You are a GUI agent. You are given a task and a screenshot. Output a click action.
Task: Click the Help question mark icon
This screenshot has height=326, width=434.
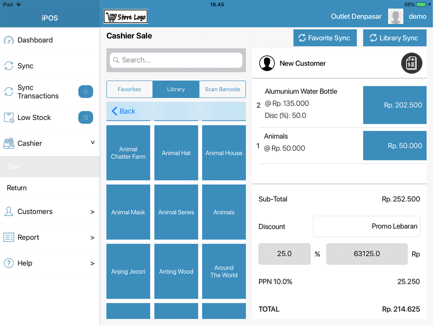pyautogui.click(x=9, y=263)
